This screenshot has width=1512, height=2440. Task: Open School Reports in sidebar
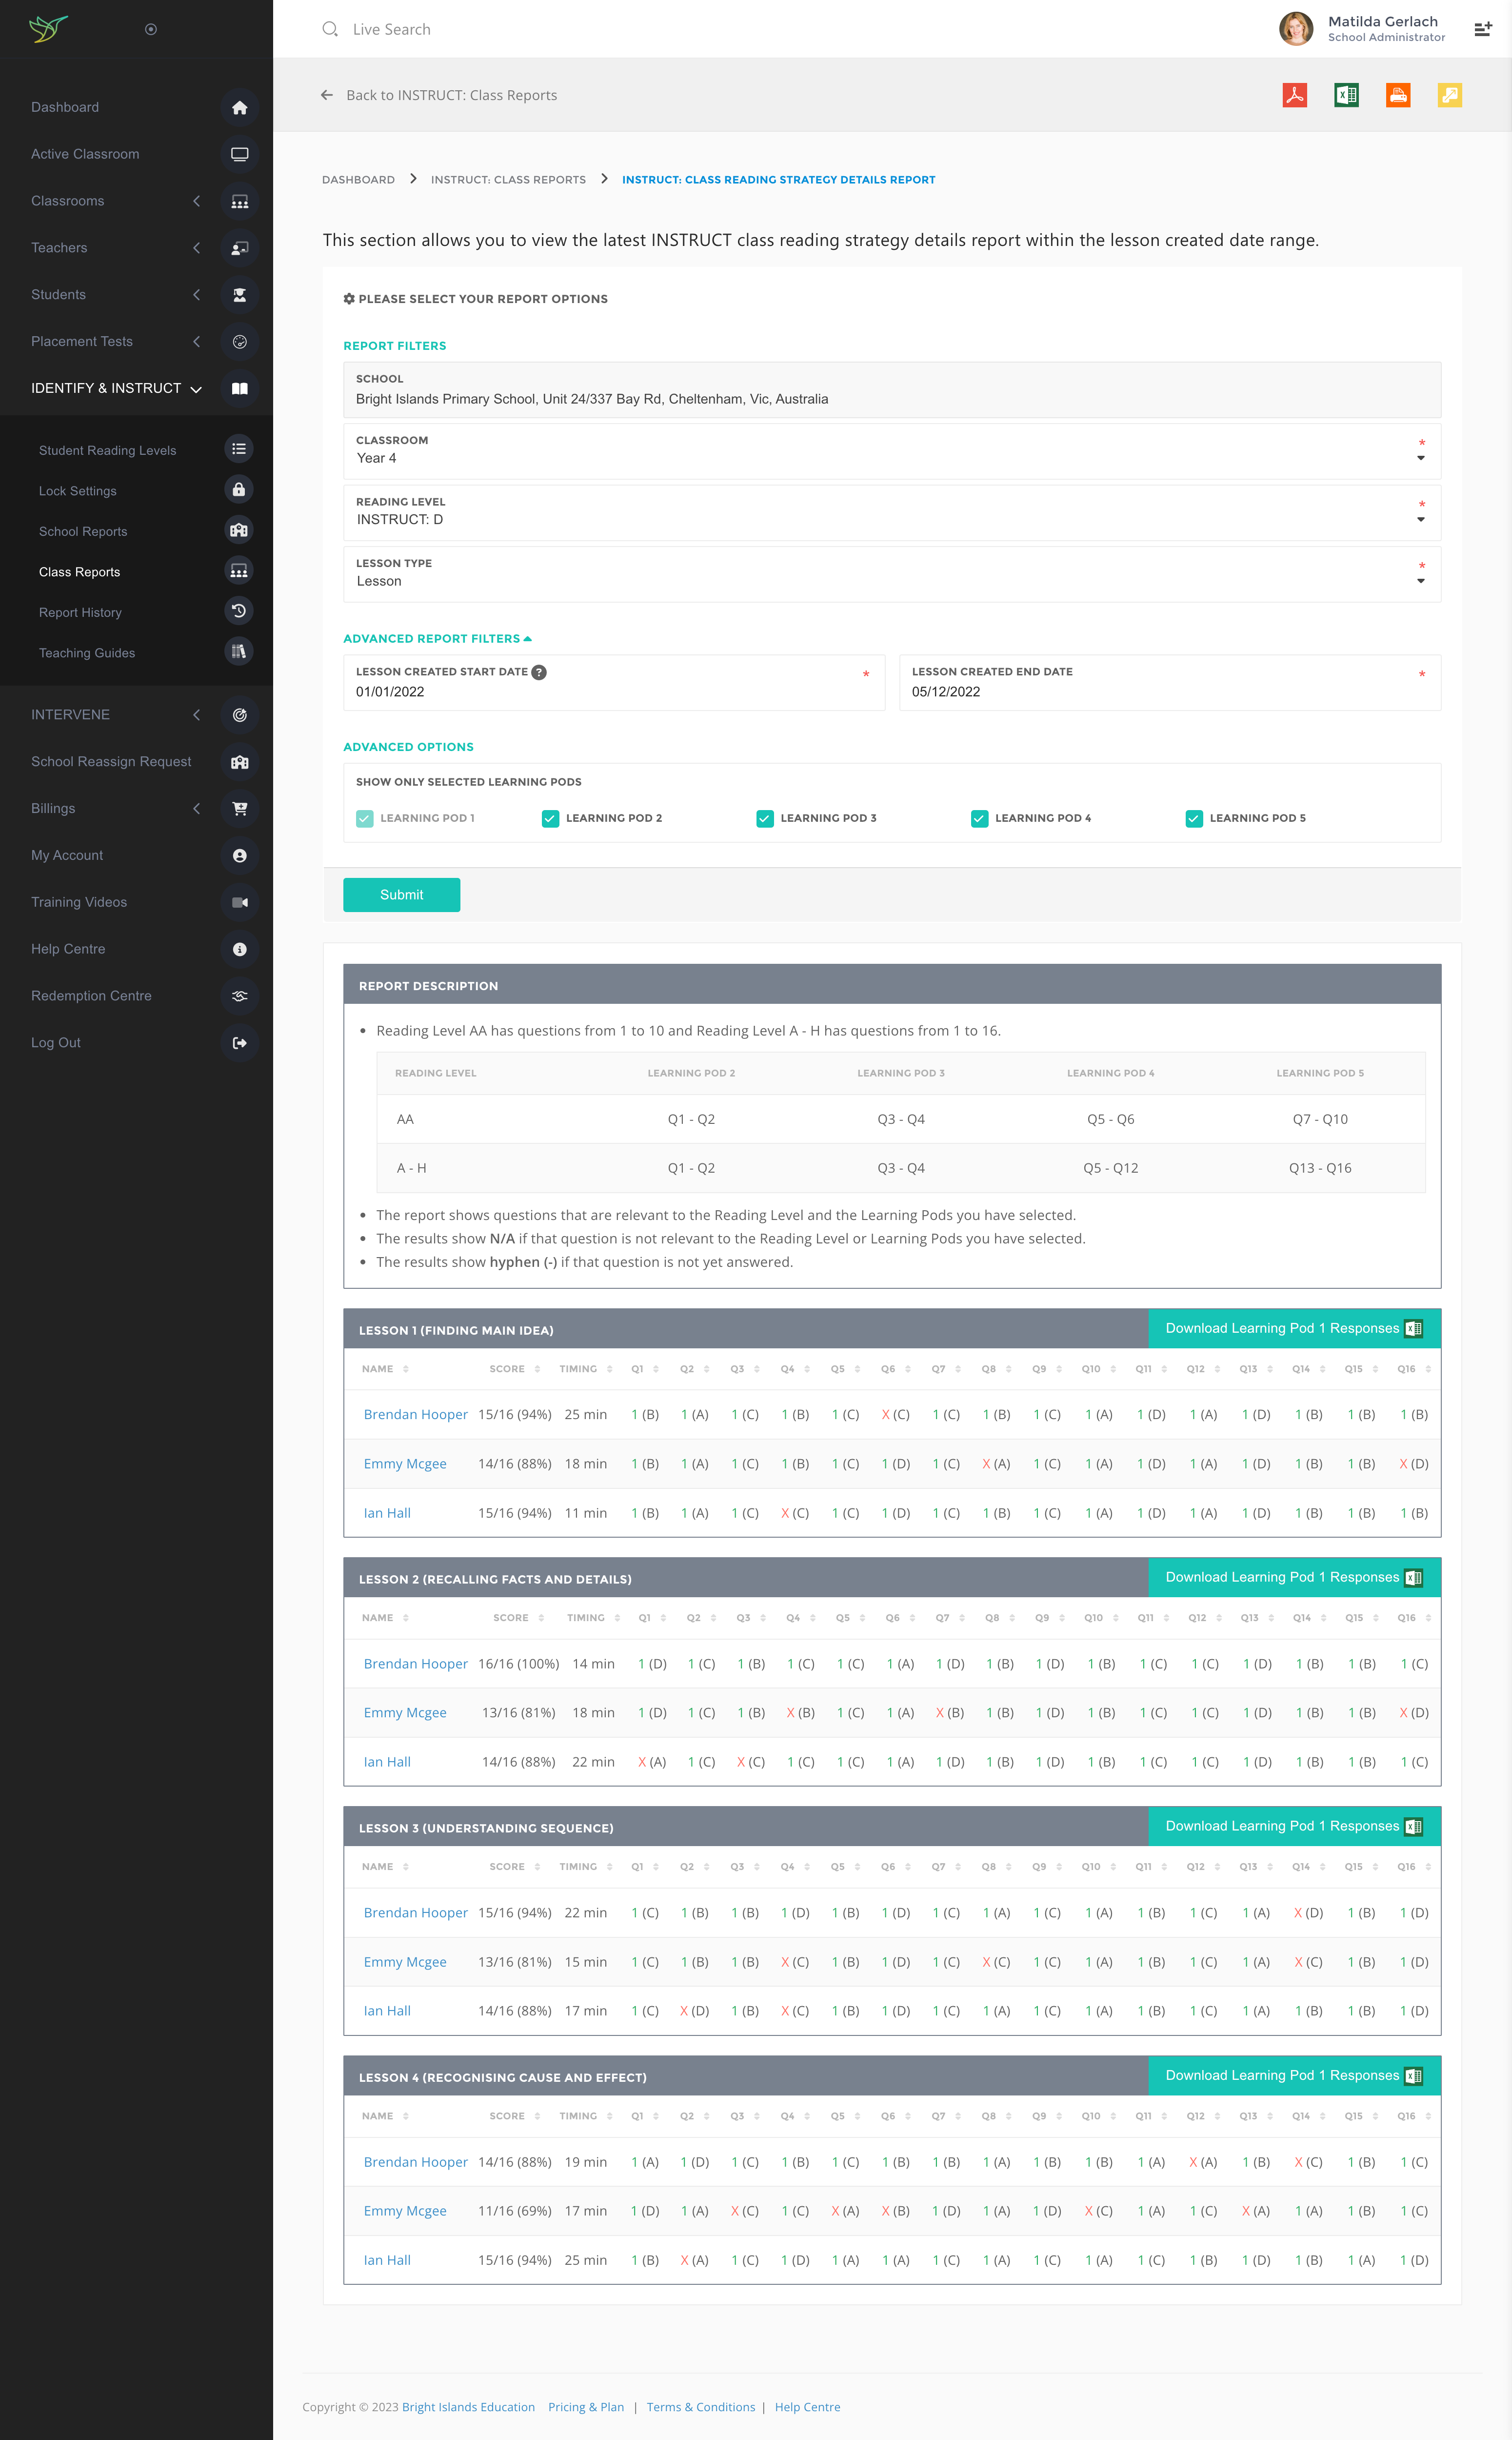point(83,531)
